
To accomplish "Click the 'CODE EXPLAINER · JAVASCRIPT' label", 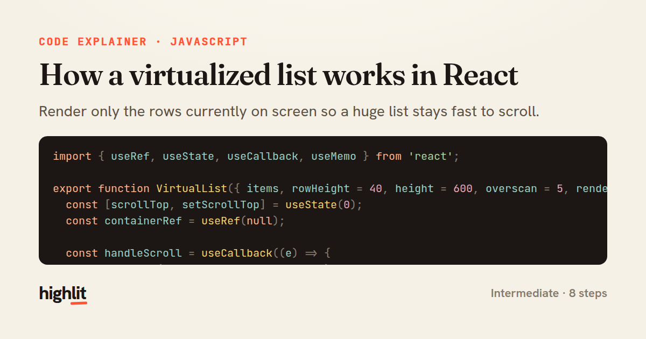I will (x=143, y=41).
